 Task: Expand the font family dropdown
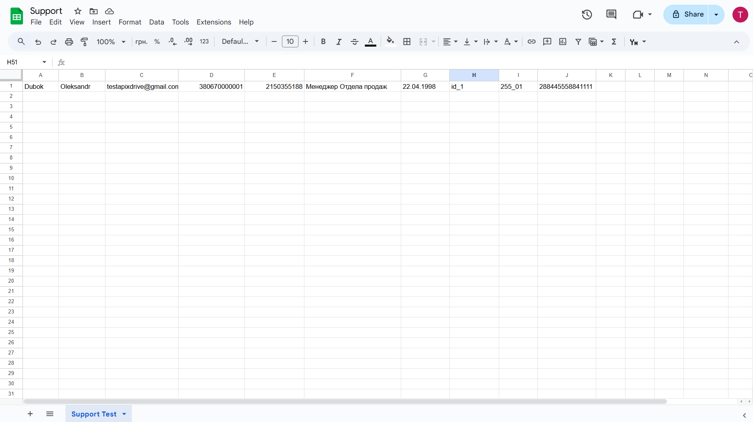pyautogui.click(x=240, y=42)
